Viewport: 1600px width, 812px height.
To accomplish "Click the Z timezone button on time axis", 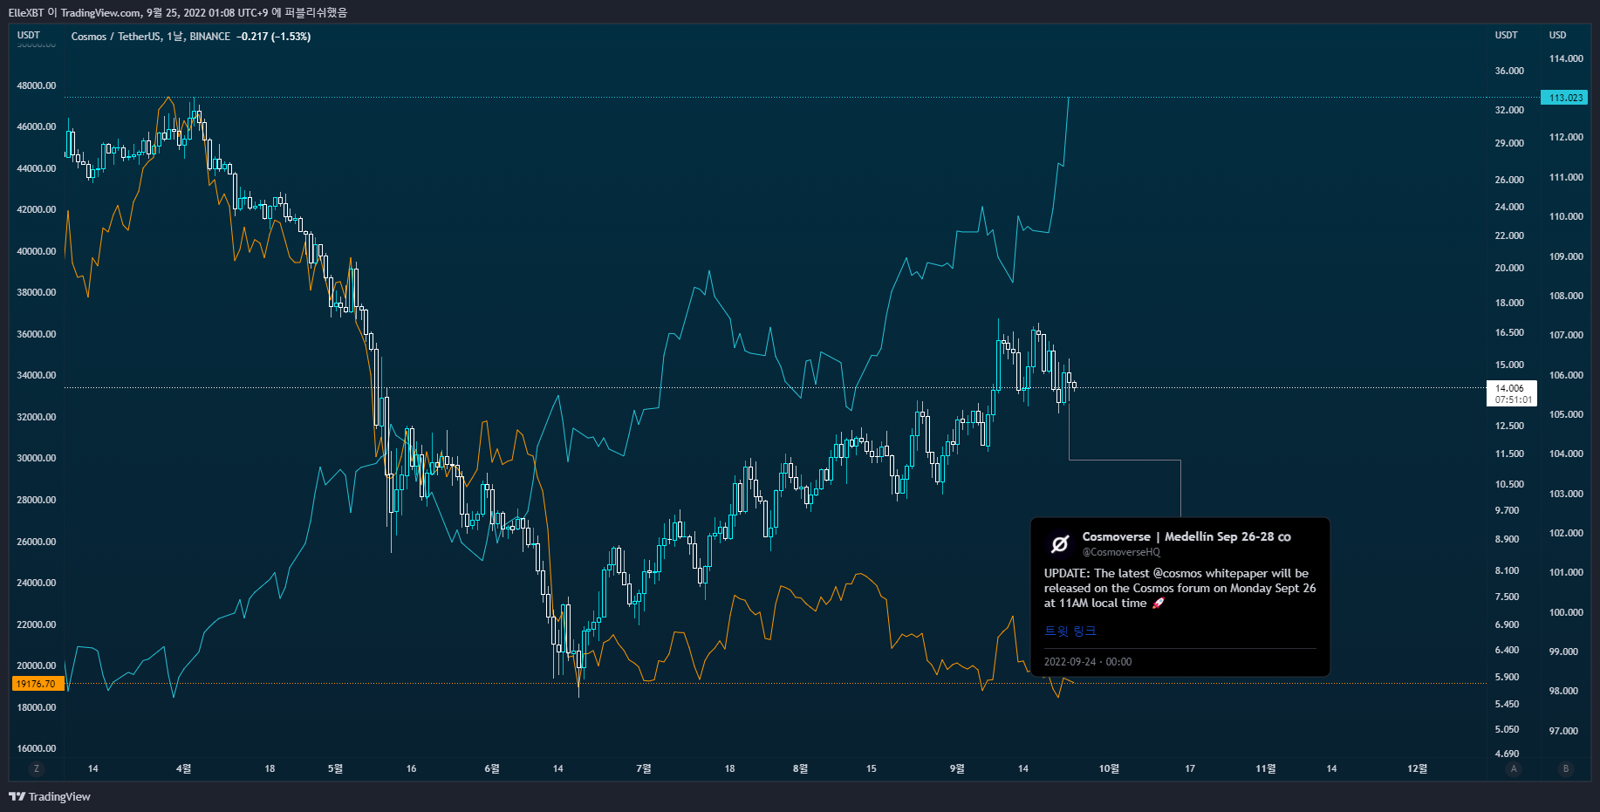I will 36,768.
